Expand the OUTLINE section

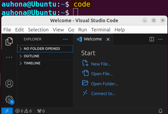click(45, 56)
